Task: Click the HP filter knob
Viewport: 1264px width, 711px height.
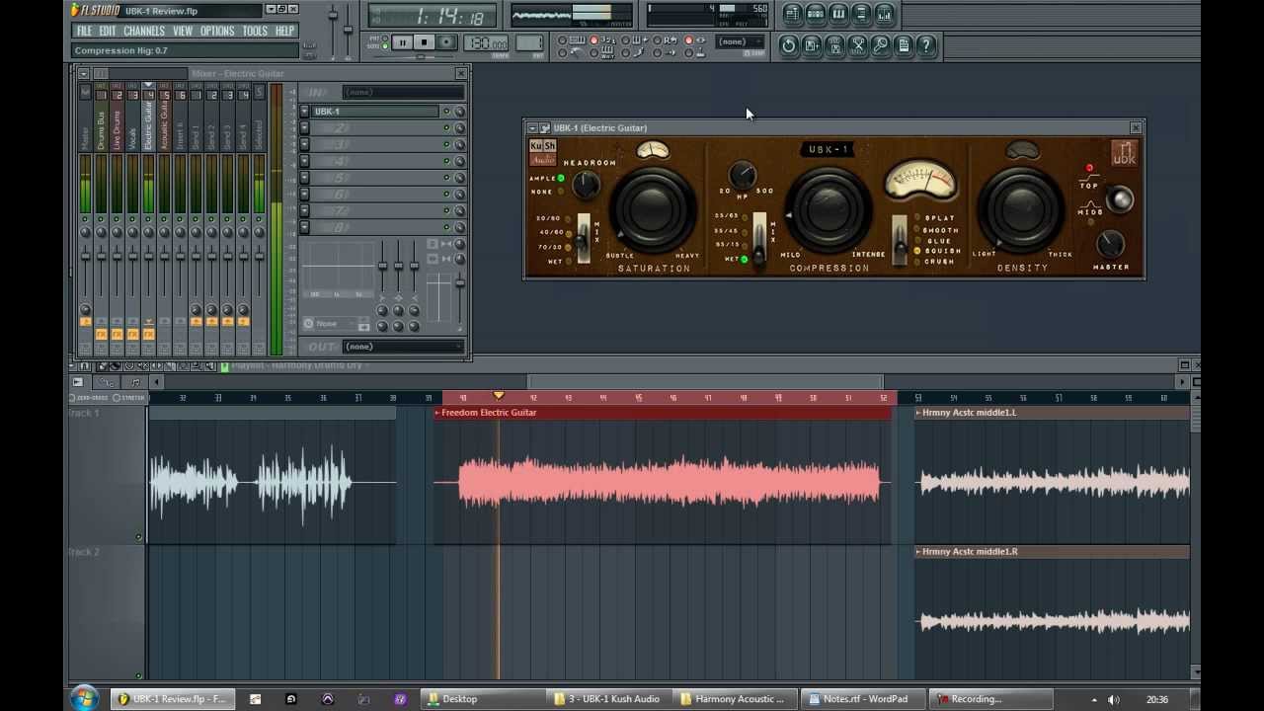Action: [x=743, y=176]
